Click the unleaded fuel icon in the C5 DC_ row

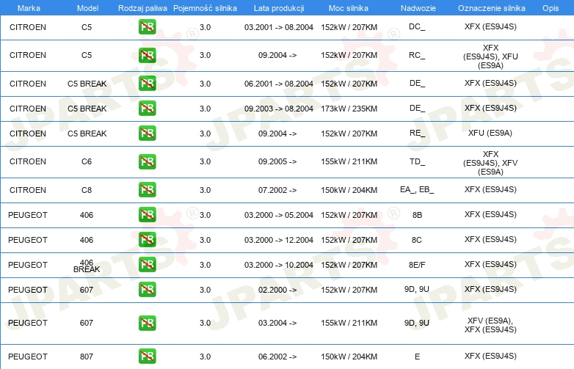[147, 27]
